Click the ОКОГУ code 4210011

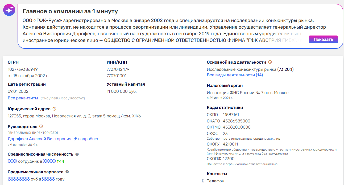230,144
